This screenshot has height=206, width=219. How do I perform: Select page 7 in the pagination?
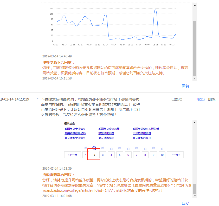click(x=137, y=155)
